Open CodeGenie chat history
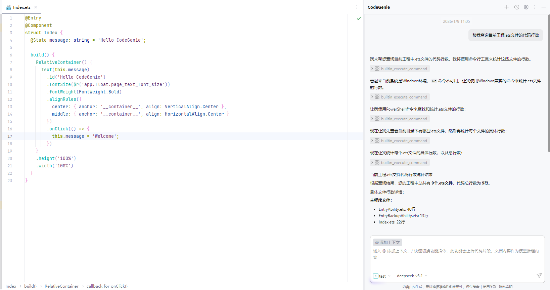The width and height of the screenshot is (550, 290). coord(516,7)
